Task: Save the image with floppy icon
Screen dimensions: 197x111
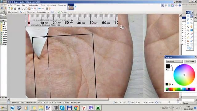Action: [x=15, y=9]
